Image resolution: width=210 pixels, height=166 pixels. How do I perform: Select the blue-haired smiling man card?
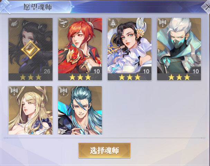tap(80, 110)
